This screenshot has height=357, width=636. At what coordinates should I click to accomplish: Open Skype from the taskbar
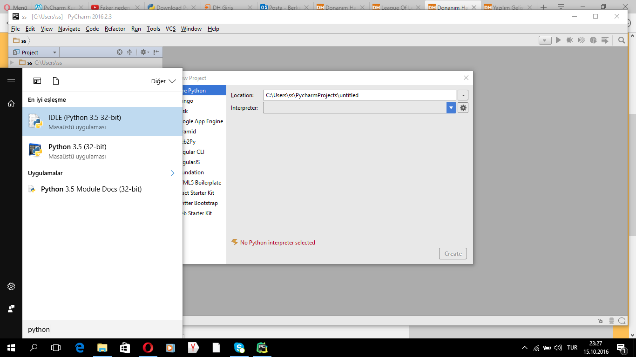click(239, 347)
